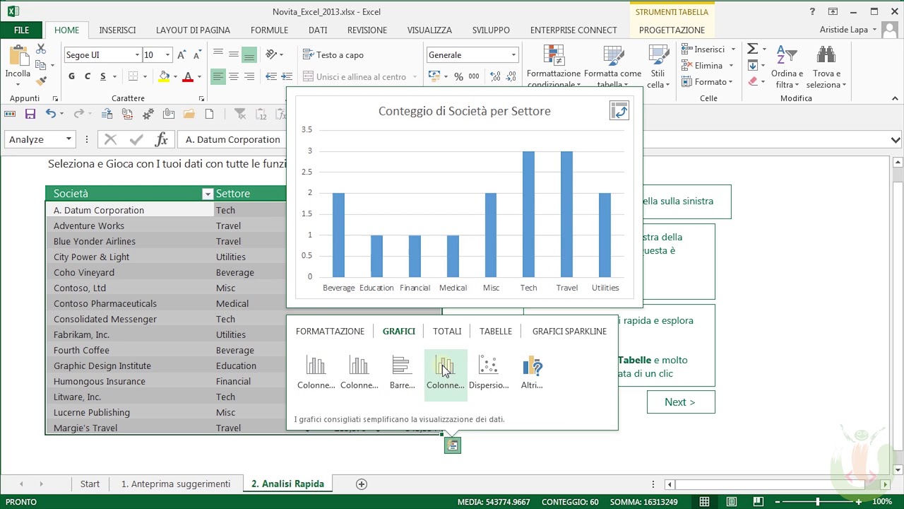Switch to the FORMULE ribbon tab
The width and height of the screenshot is (904, 509).
[269, 30]
